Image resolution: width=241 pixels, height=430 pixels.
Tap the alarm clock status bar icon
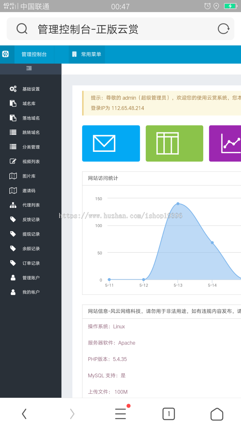[208, 6]
